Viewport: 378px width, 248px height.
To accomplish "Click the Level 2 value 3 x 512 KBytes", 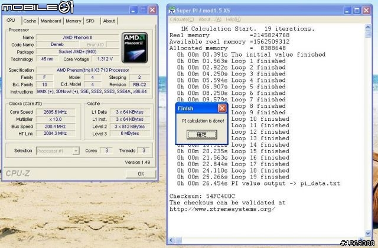I will [130, 126].
